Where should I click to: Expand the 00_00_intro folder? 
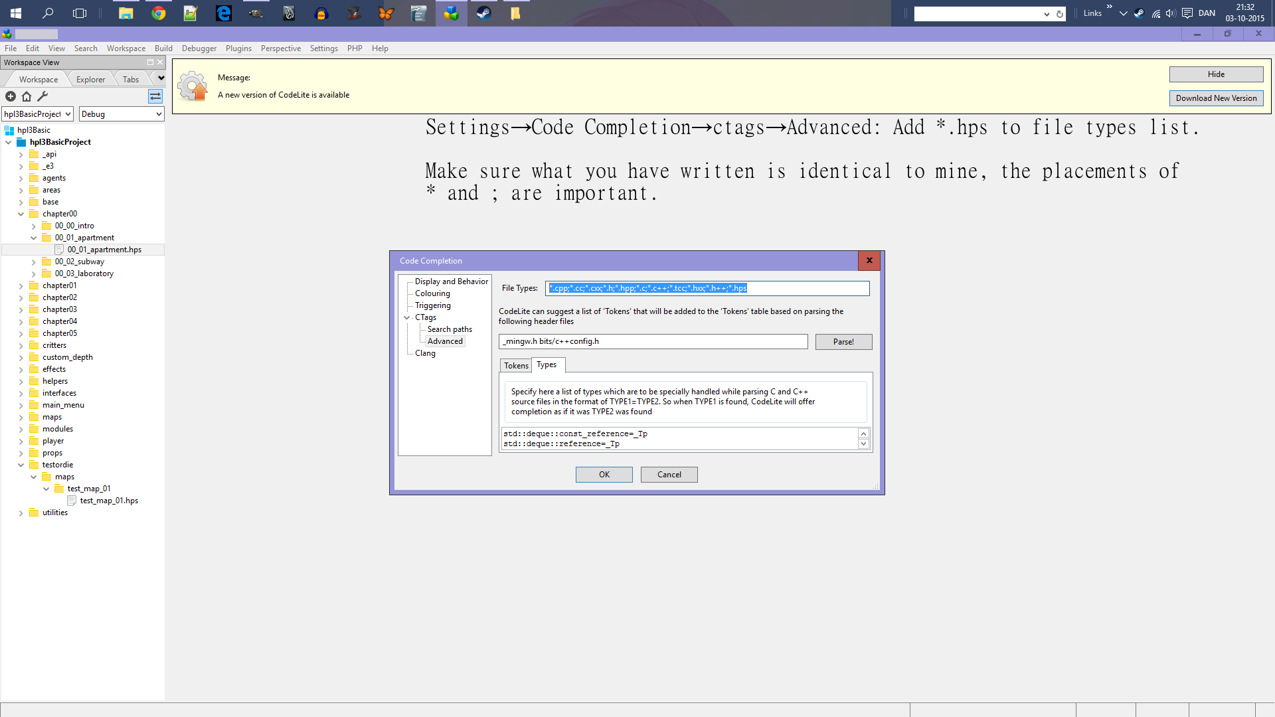pyautogui.click(x=33, y=226)
